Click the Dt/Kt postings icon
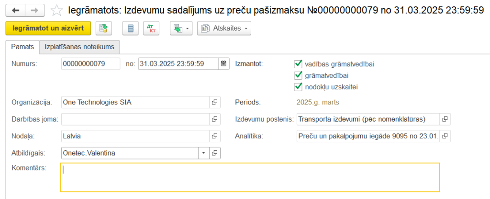The width and height of the screenshot is (490, 199). [x=151, y=29]
